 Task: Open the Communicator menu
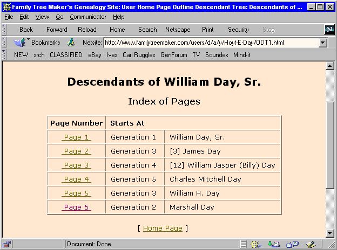(88, 17)
